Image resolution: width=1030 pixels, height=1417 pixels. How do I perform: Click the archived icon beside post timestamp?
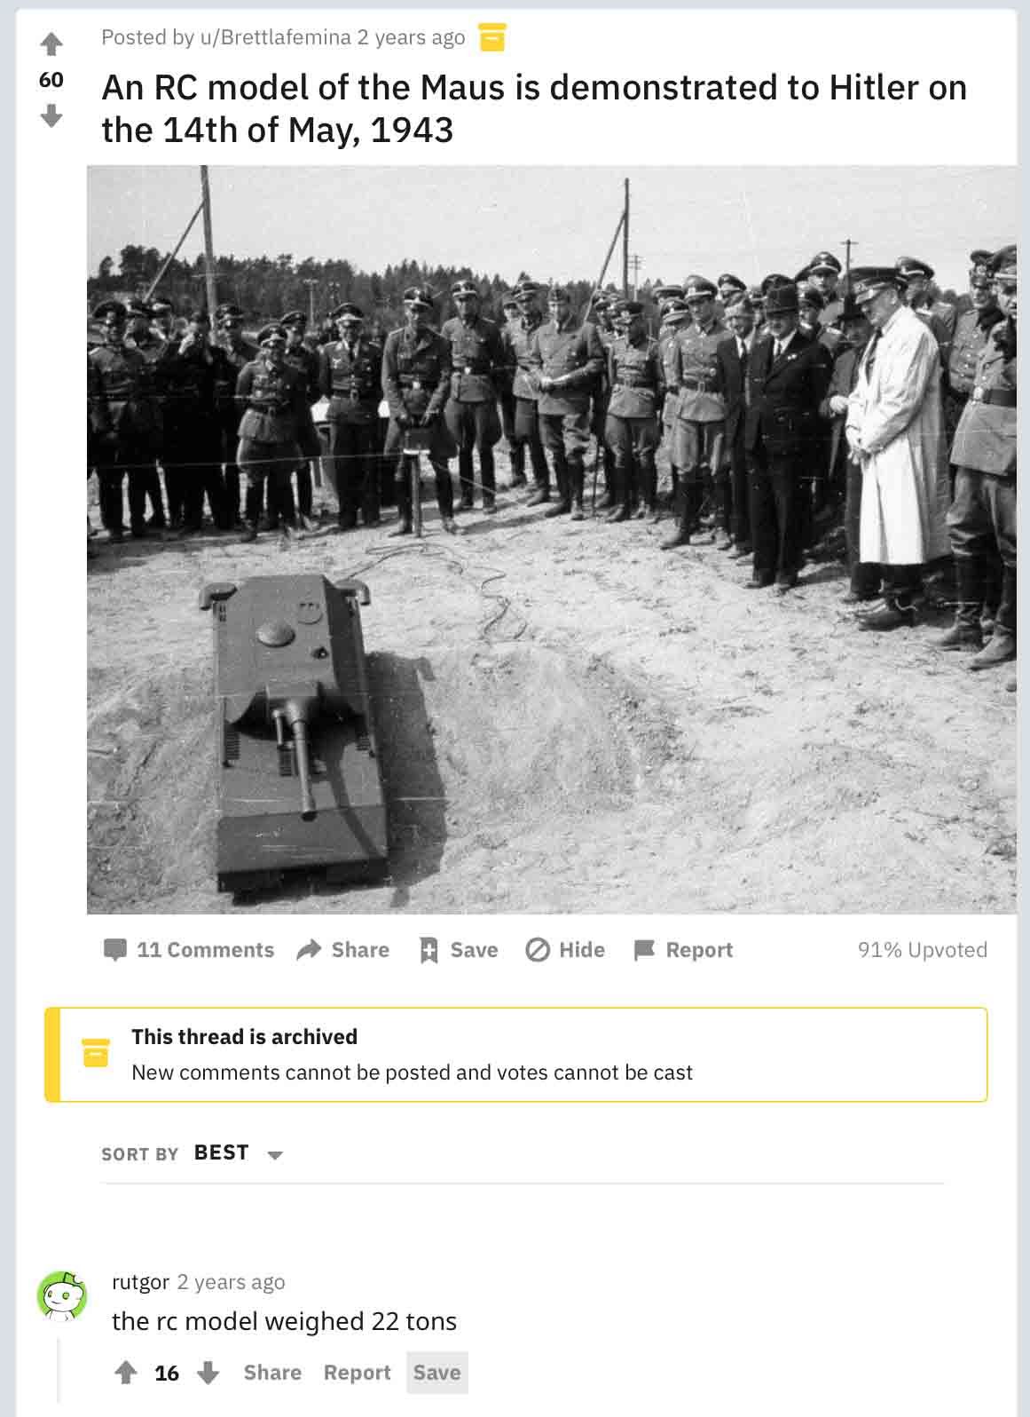point(492,37)
